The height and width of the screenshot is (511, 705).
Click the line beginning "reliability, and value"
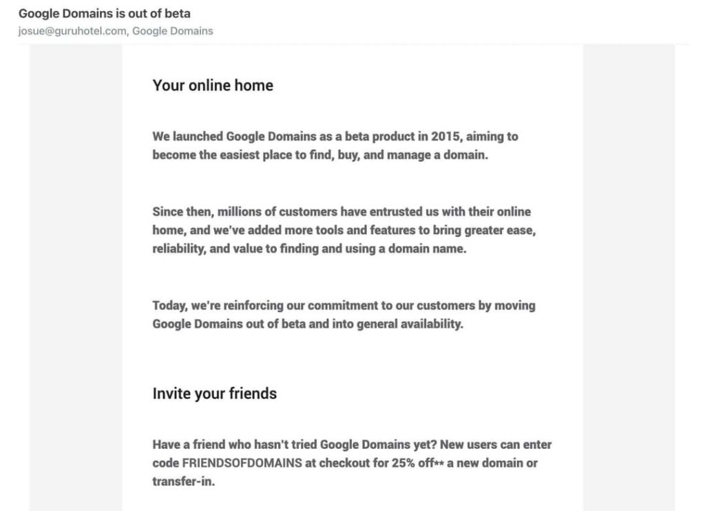(x=309, y=249)
